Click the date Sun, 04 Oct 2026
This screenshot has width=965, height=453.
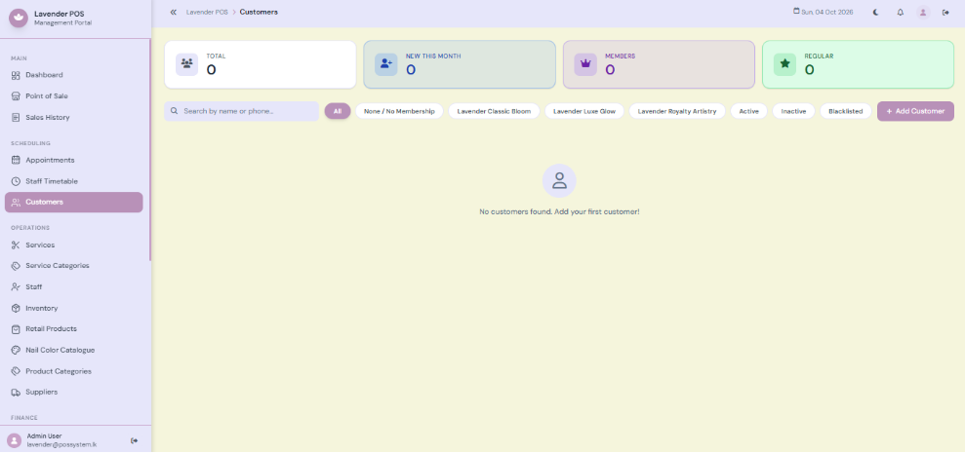coord(827,13)
